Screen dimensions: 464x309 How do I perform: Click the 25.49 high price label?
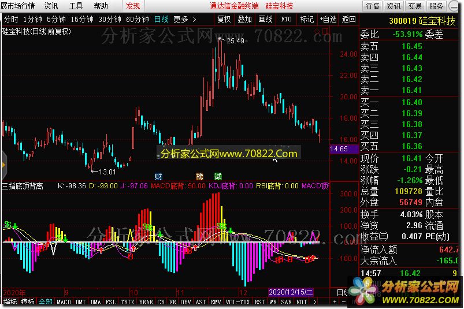[235, 41]
